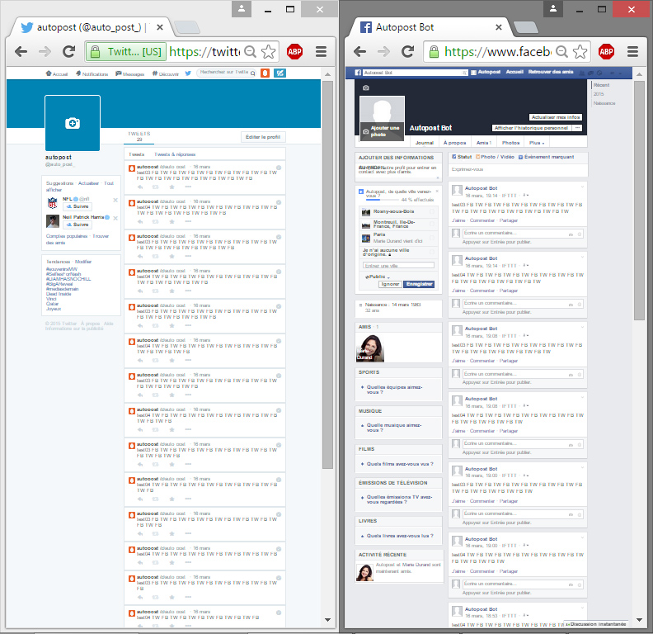Dismiss the NFL follow suggestion

115,201
